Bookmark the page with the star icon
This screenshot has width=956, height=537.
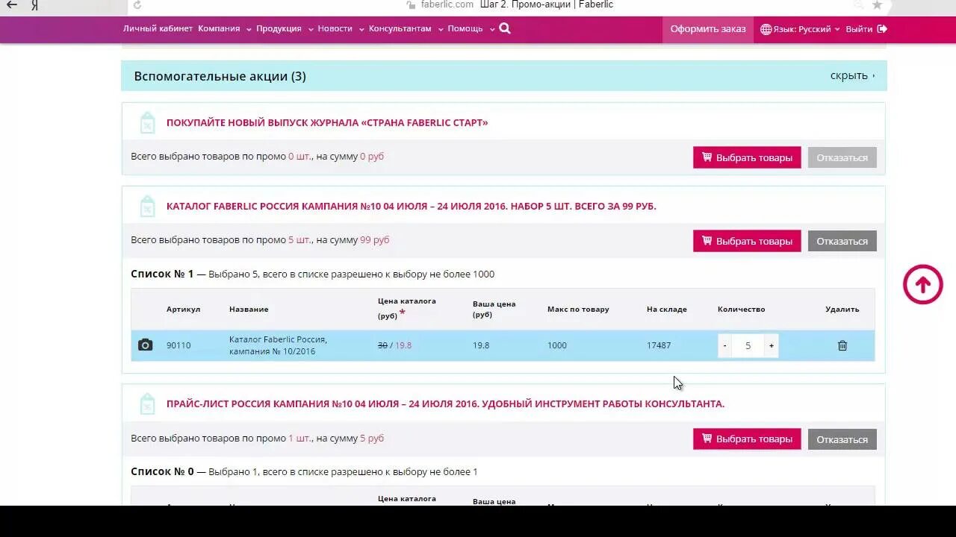877,5
